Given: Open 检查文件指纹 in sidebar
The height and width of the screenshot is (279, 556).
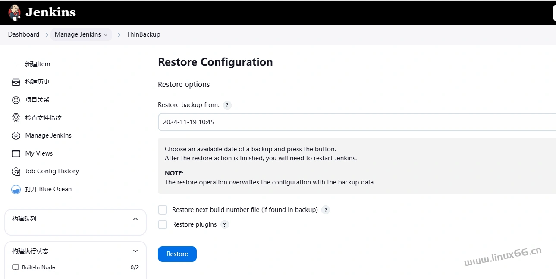Looking at the screenshot, I should 43,118.
